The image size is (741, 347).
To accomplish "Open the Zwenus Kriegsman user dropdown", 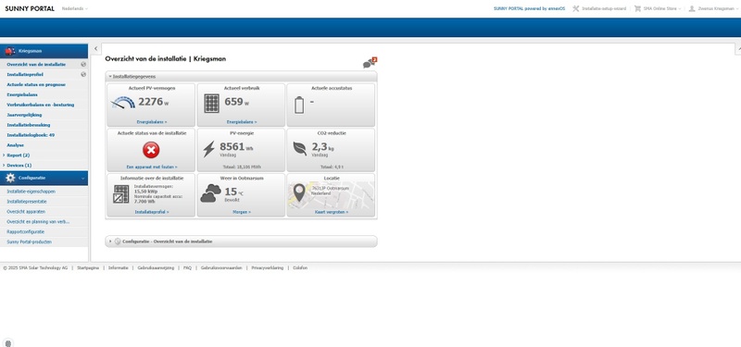I will tap(717, 8).
